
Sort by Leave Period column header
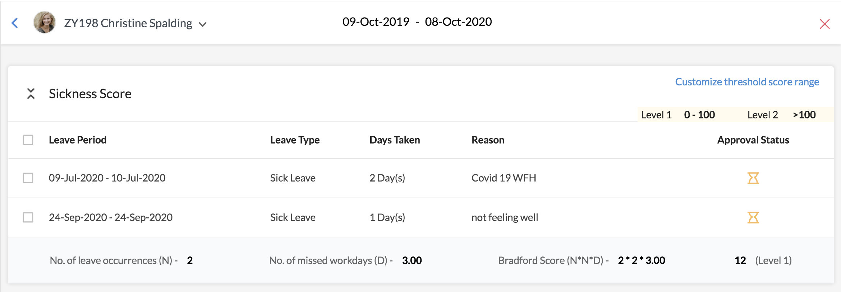click(78, 140)
